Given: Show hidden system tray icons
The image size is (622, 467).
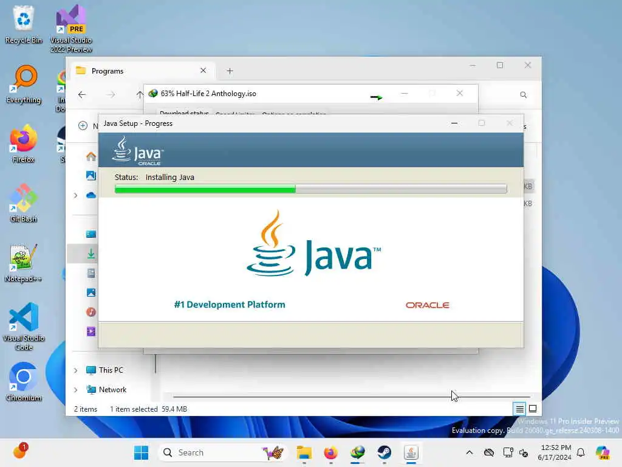Looking at the screenshot, I should [470, 452].
